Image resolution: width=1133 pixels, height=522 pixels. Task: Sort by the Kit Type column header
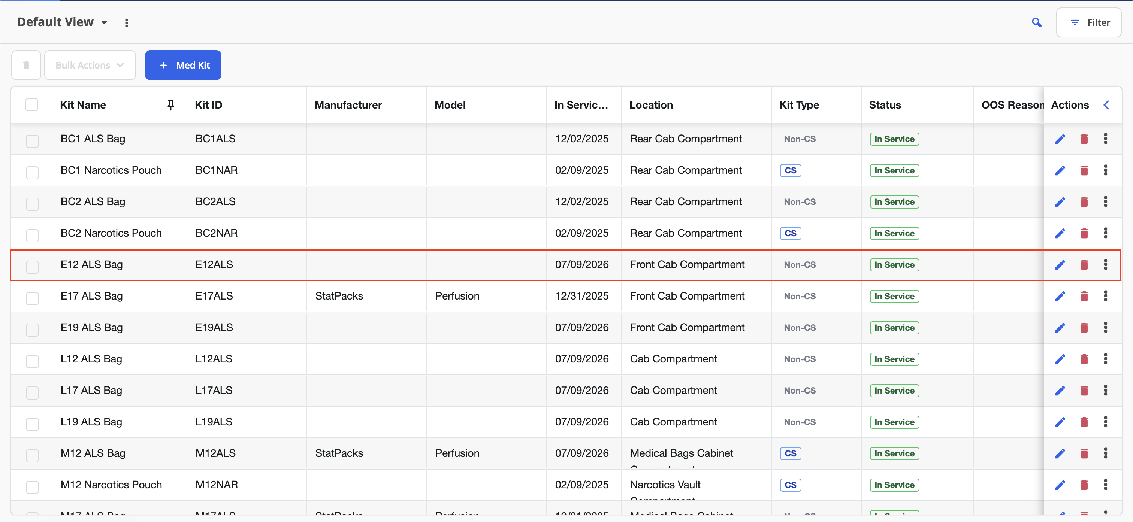pos(816,105)
